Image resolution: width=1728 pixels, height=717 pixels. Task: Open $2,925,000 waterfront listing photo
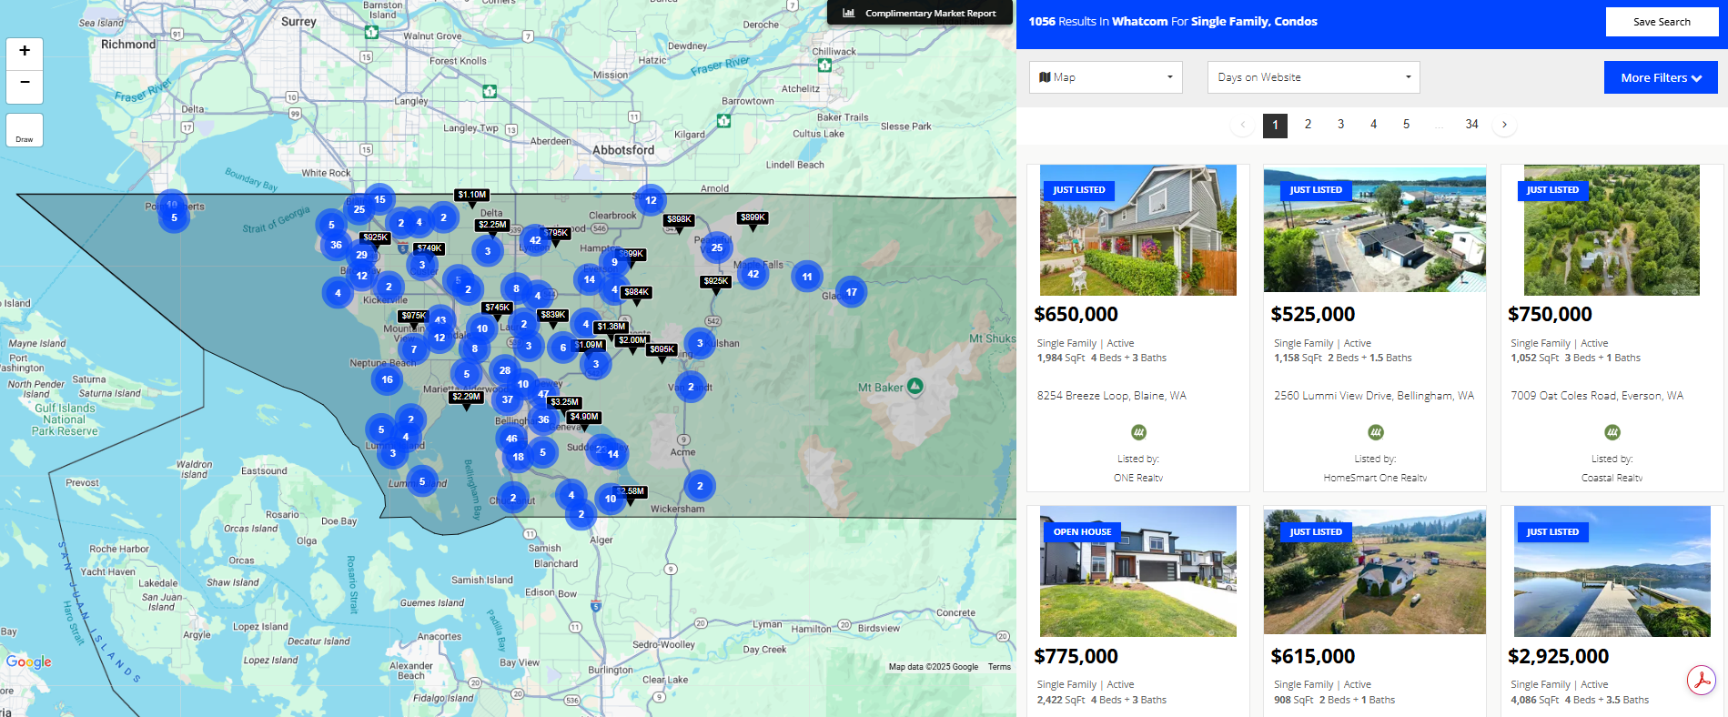(x=1612, y=571)
